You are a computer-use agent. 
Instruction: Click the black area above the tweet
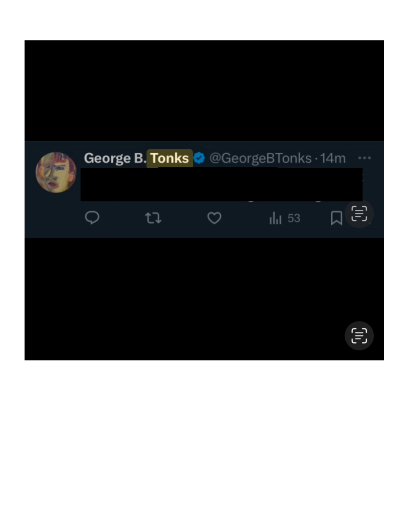coord(204,90)
